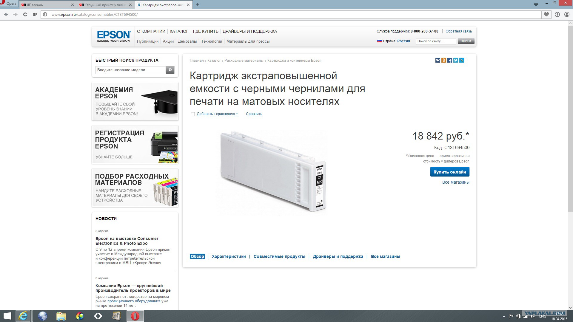Screen dimensions: 573x322
Task: Select the 'Характеристики' product tab
Action: [x=229, y=256]
